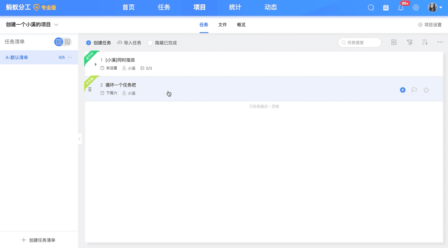This screenshot has width=448, height=248.
Task: Switch to the 文件 tab
Action: [222, 25]
